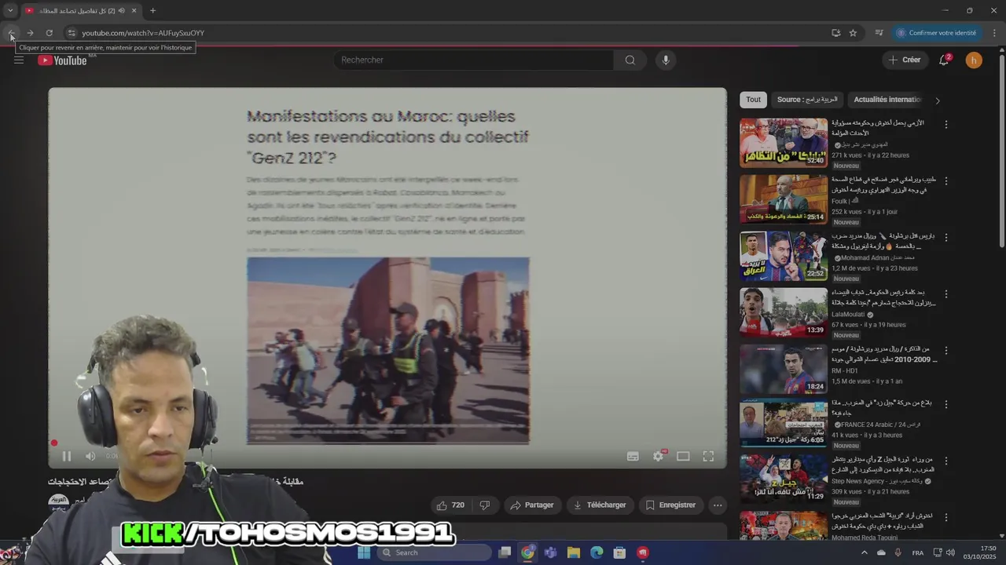
Task: Go back using the browser back arrow
Action: pos(11,33)
